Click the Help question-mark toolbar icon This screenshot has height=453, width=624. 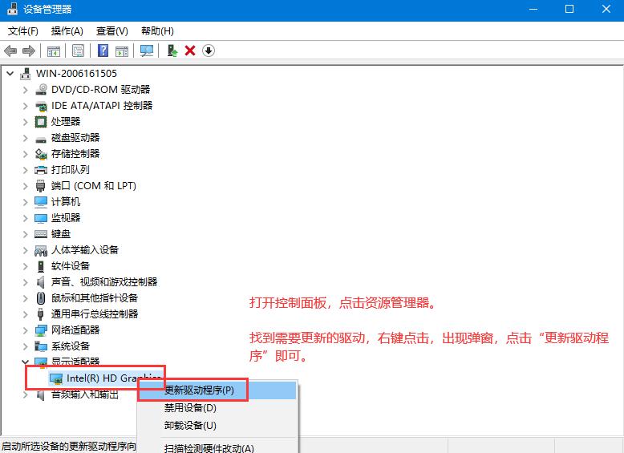coord(103,51)
